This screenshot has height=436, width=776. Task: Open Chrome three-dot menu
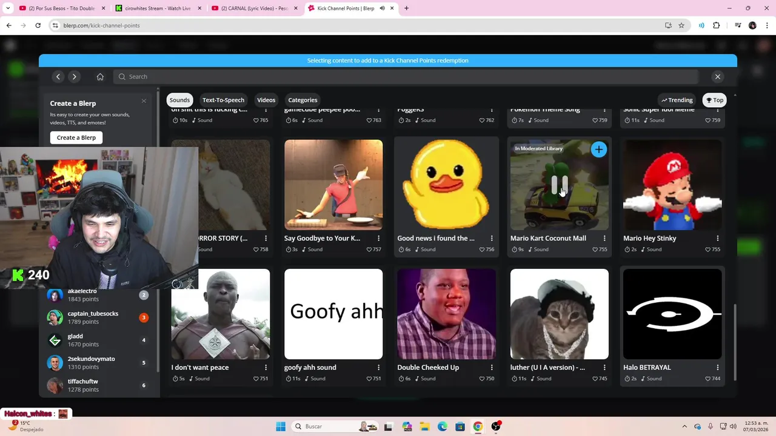click(x=767, y=25)
